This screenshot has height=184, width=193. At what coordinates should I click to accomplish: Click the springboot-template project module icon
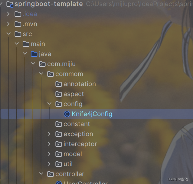click(10, 4)
